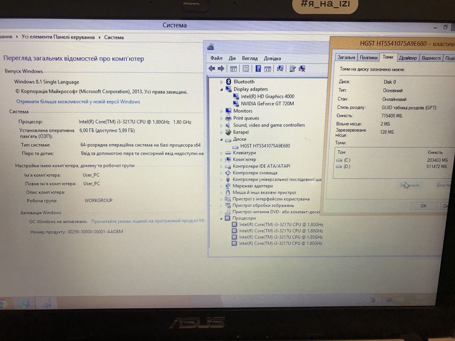This screenshot has width=455, height=341.
Task: Click the WORKGROUP value
Action: click(x=98, y=201)
